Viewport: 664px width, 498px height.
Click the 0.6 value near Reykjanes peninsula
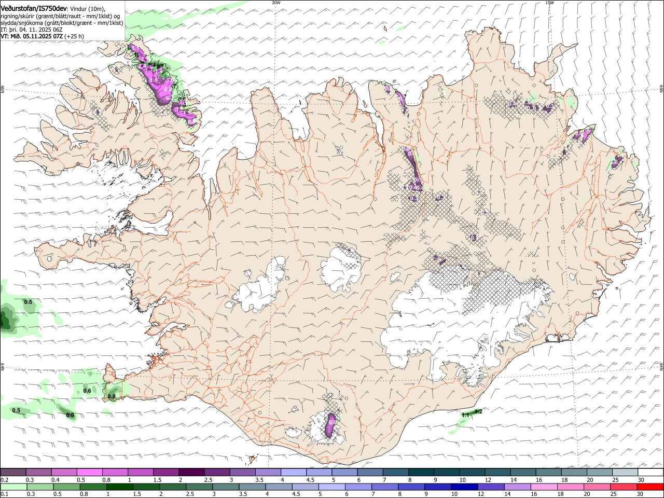tap(87, 391)
